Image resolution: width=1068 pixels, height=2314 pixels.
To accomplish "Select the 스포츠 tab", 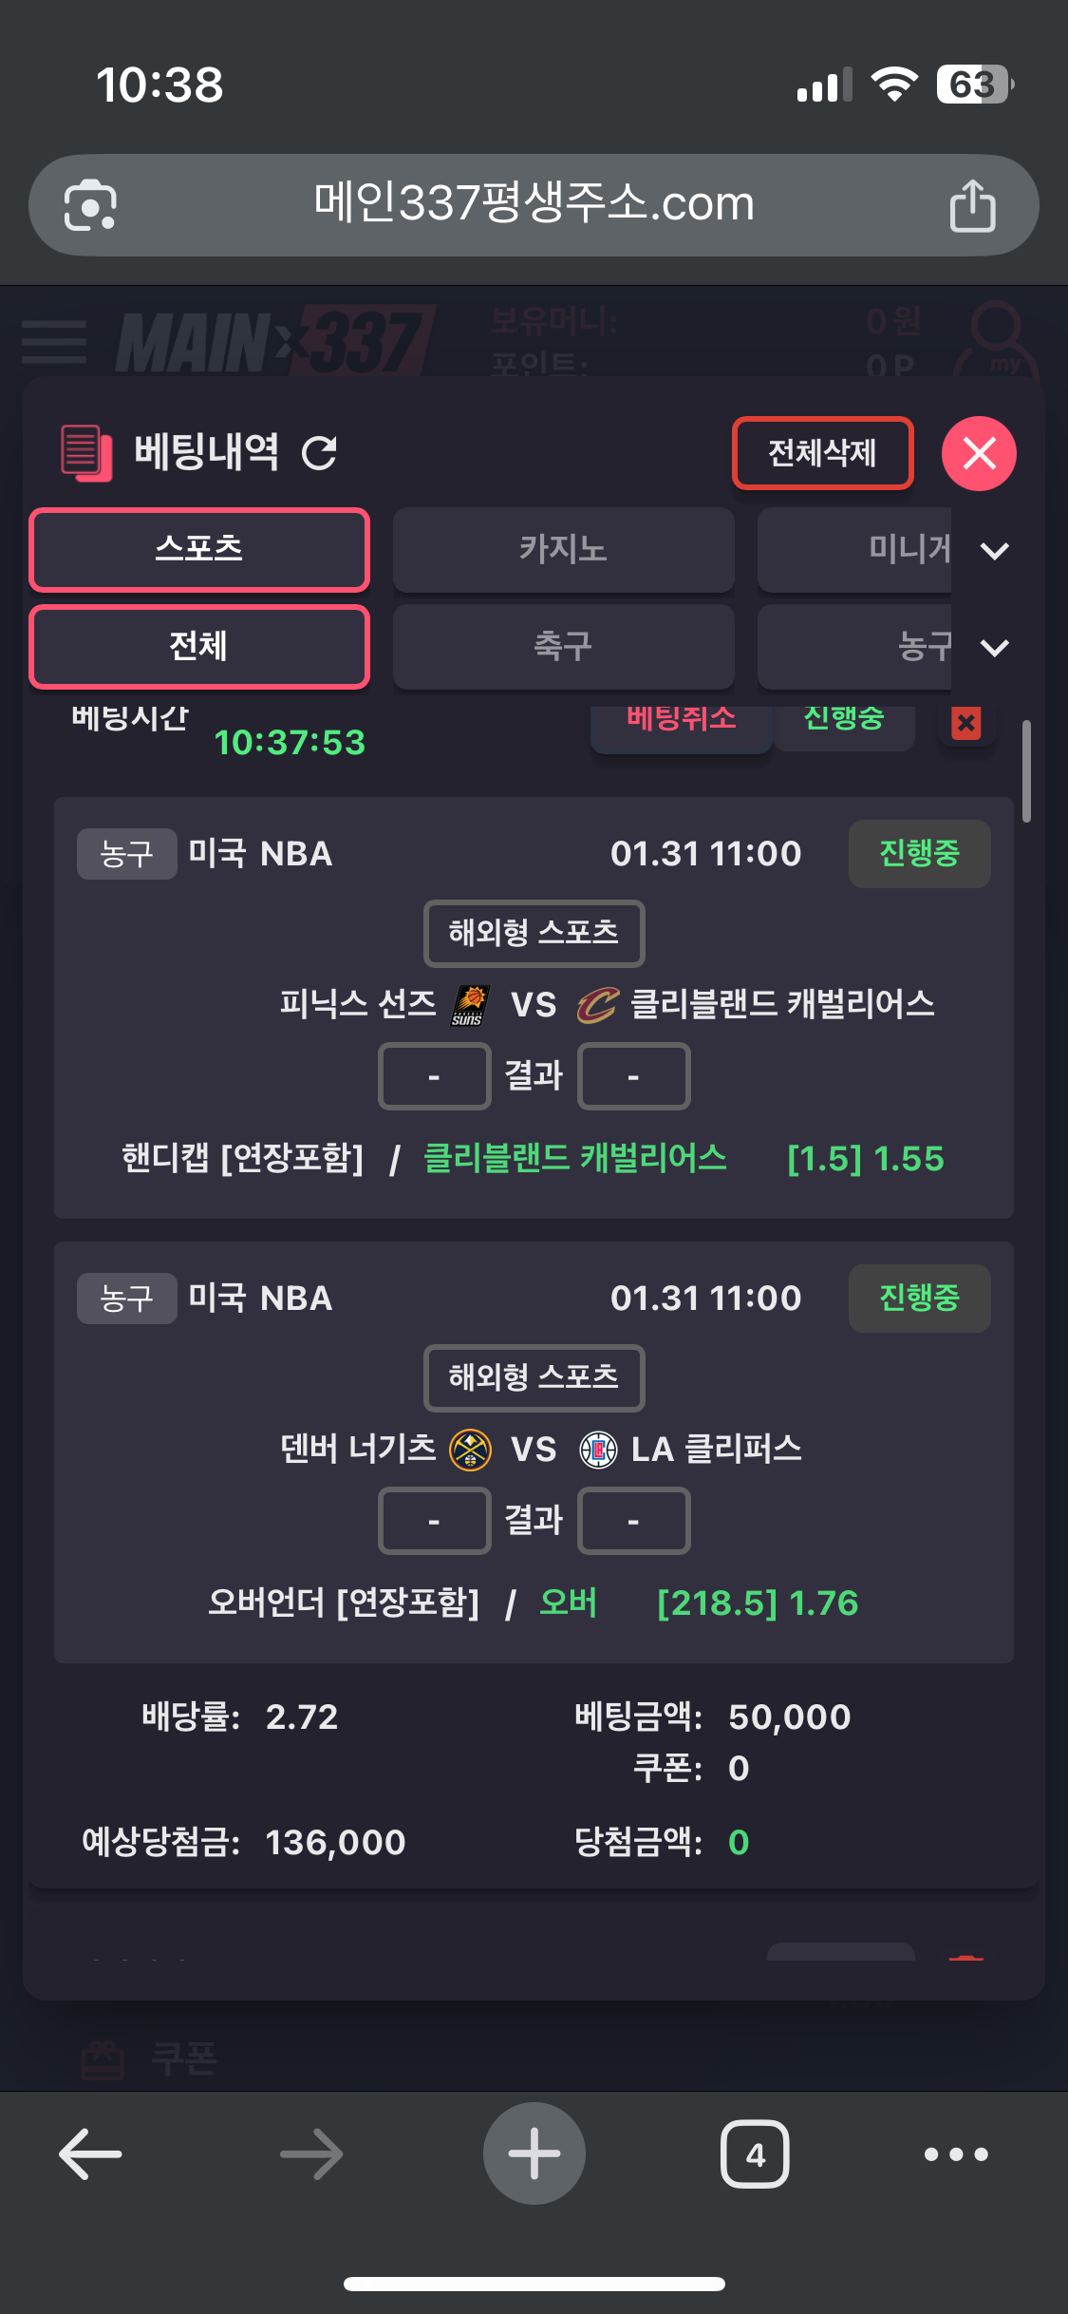I will pos(199,550).
